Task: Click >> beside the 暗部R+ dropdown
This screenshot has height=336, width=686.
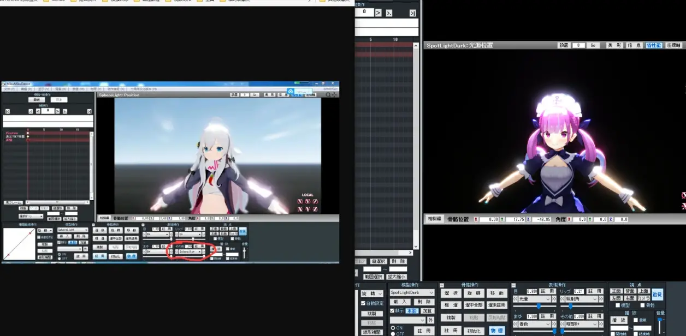Action: click(x=601, y=324)
